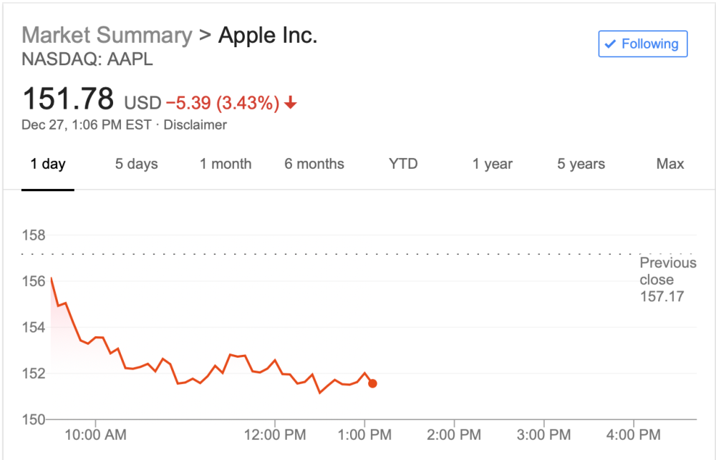
Task: Open the Disclaimer link
Action: click(195, 124)
